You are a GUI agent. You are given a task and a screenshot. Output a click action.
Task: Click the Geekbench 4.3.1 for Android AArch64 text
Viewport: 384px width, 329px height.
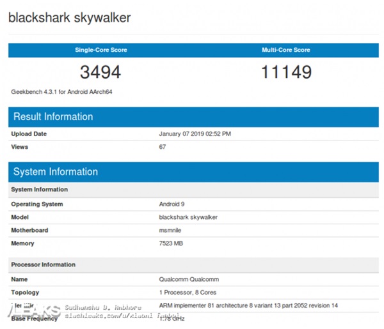[x=61, y=92]
